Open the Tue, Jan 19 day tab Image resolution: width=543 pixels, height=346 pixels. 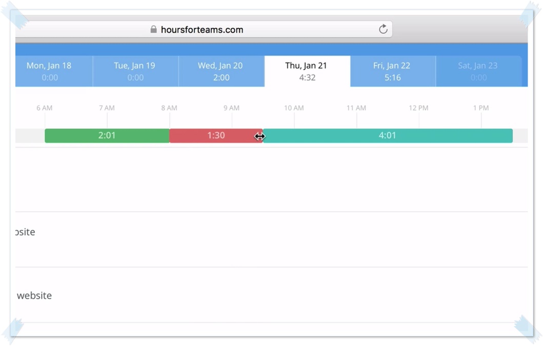[x=135, y=71]
